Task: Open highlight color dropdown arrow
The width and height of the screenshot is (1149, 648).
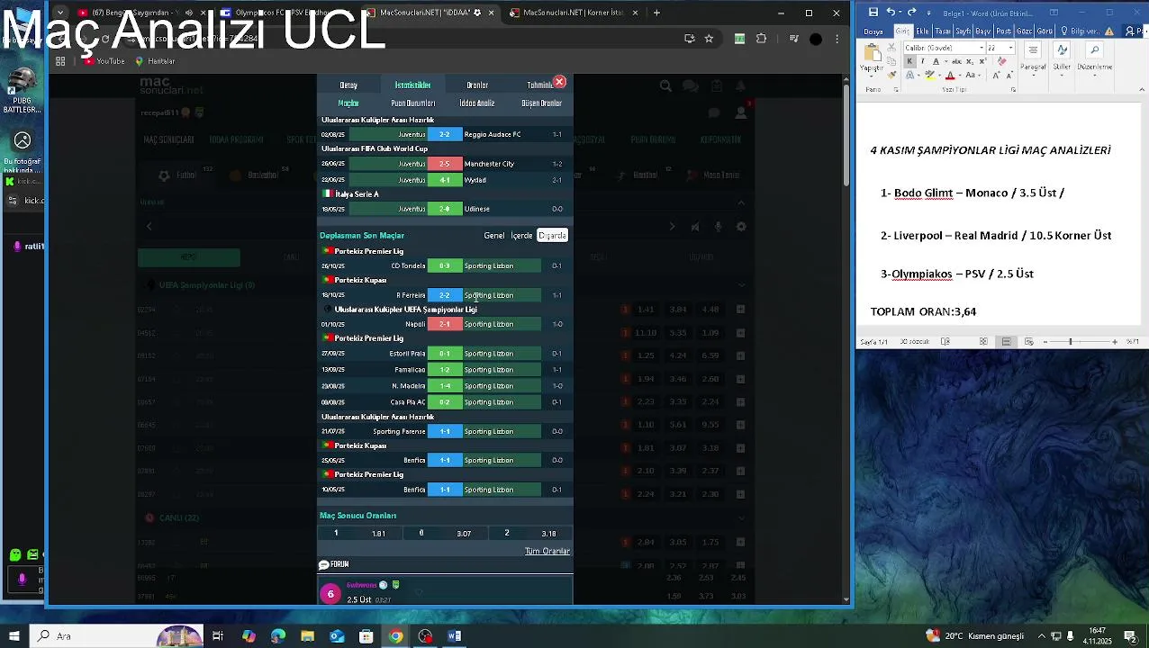Action: pyautogui.click(x=940, y=75)
